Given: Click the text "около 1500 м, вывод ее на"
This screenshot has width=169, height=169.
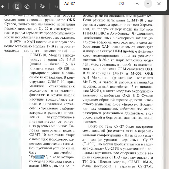Looking at the screenshot, I should tap(52, 166).
